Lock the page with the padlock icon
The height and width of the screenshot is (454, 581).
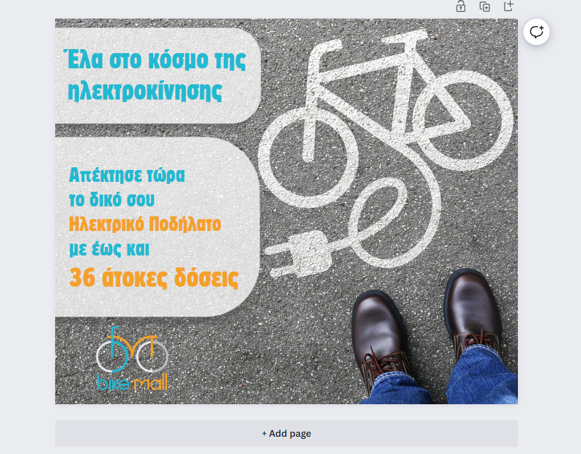(x=461, y=7)
